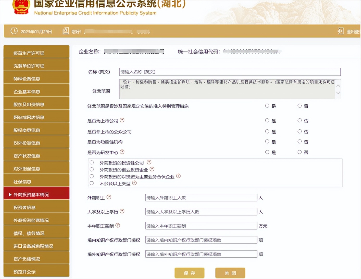The width and height of the screenshot is (361, 279).
Task: Click the clock icon beside the date
Action: click(14, 31)
